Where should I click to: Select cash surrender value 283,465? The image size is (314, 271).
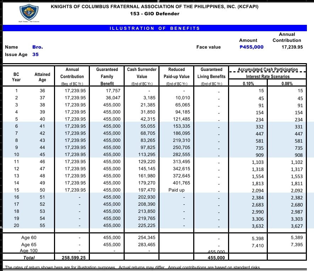point(147,245)
